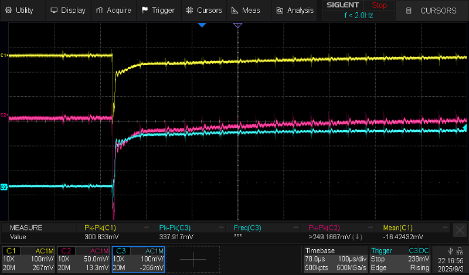Toggle the pink C2 channel box
469x275 pixels.
pyautogui.click(x=84, y=259)
